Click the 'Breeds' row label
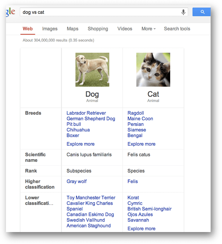Image resolution: width=222 pixels, height=244 pixels. 33,113
